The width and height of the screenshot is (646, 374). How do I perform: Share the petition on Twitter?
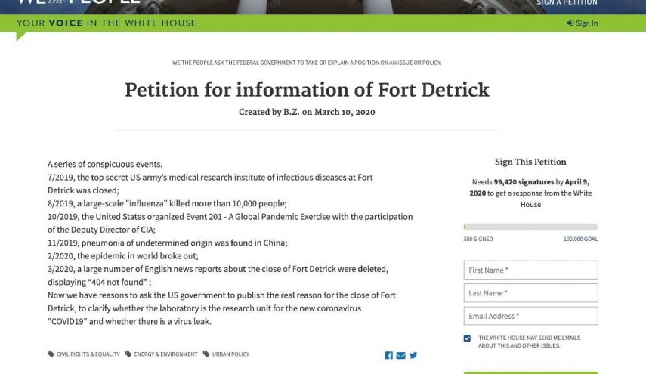[413, 355]
